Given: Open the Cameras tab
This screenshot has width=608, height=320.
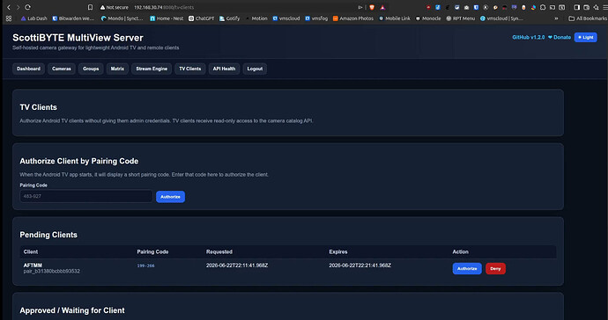Looking at the screenshot, I should pos(62,69).
